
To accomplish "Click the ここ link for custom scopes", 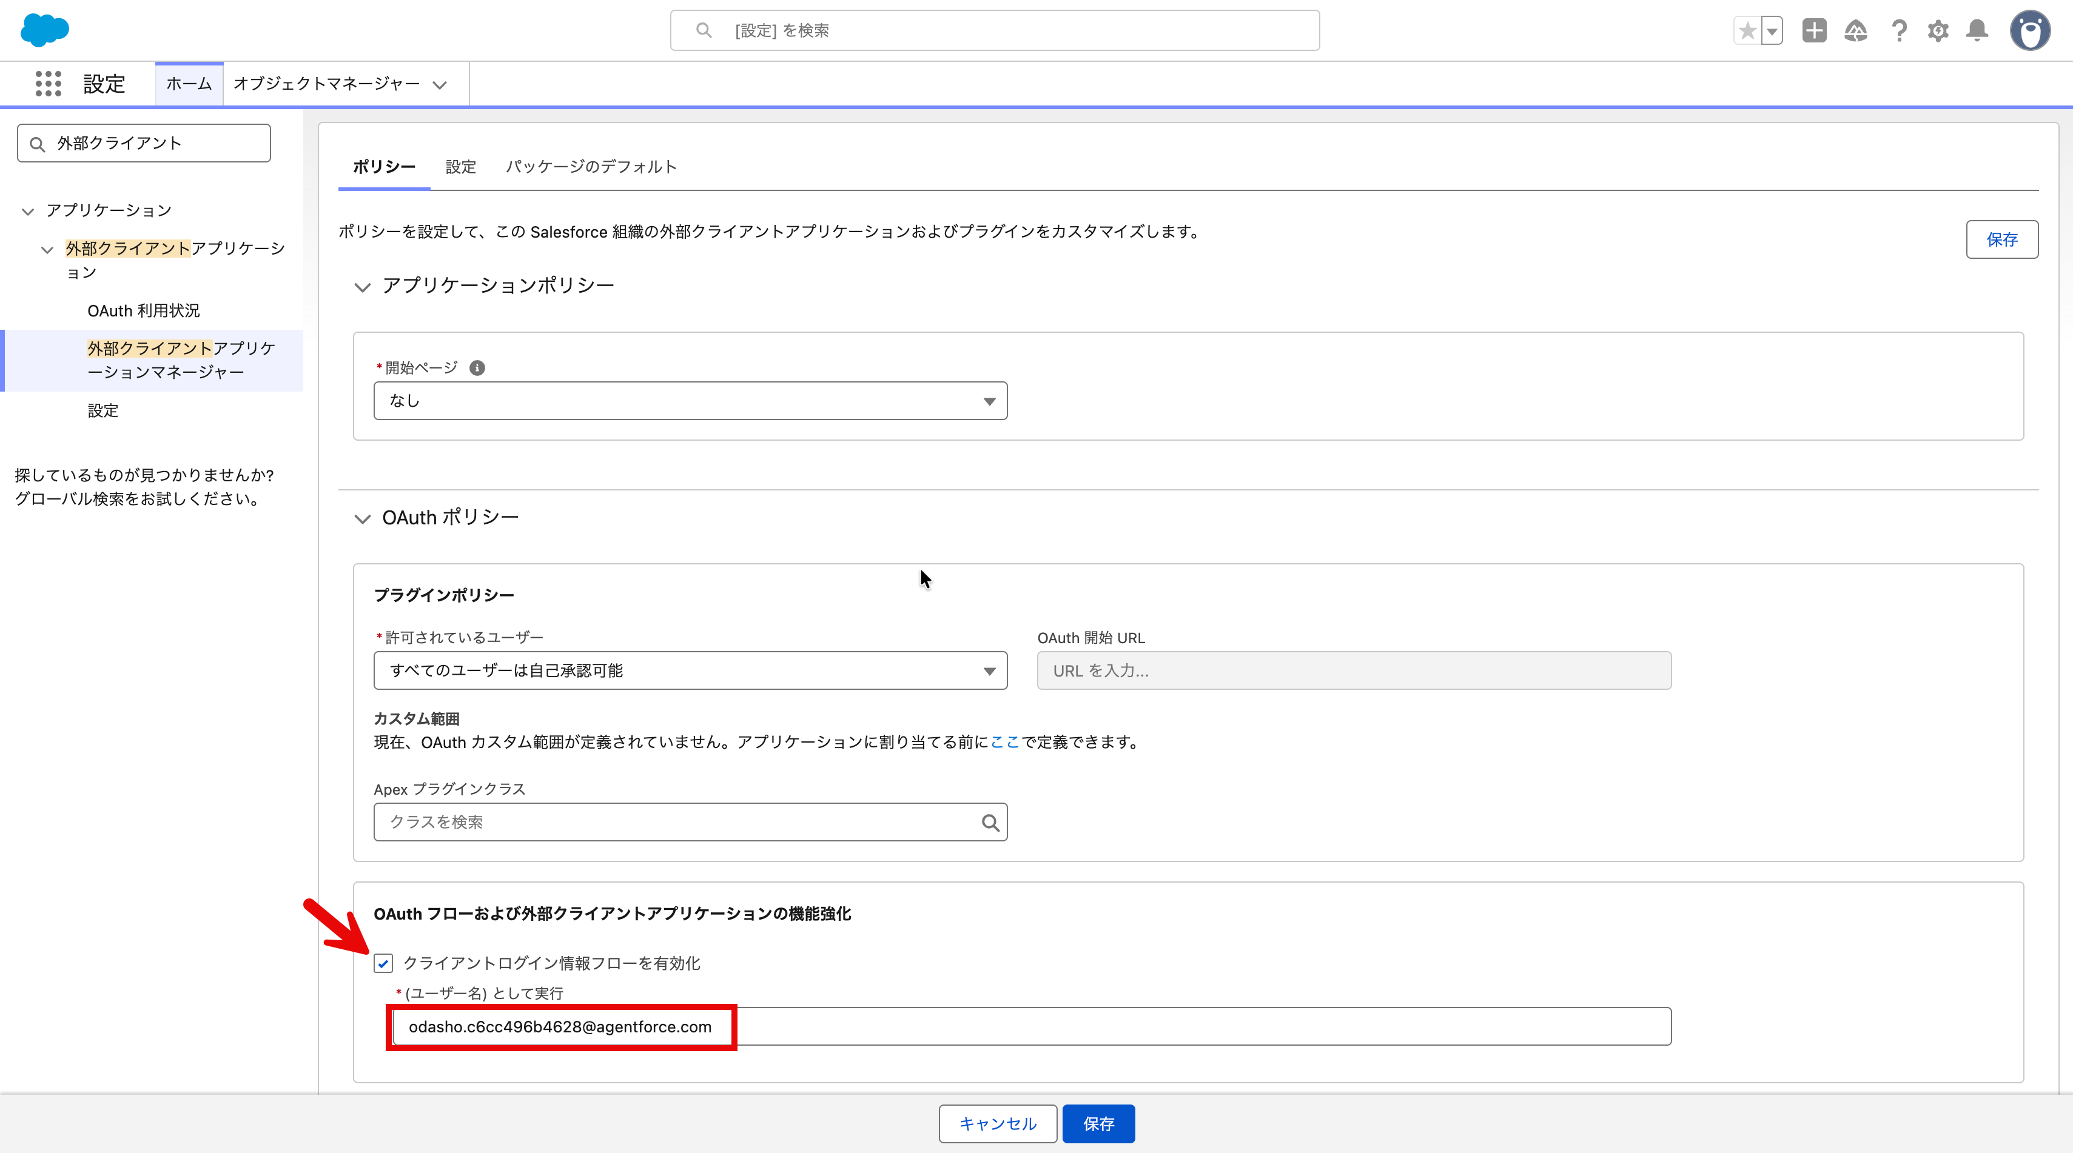I will pos(1004,742).
